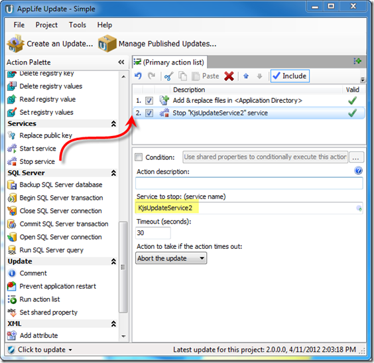
Task: Click the blue help question mark icon
Action: pyautogui.click(x=358, y=171)
